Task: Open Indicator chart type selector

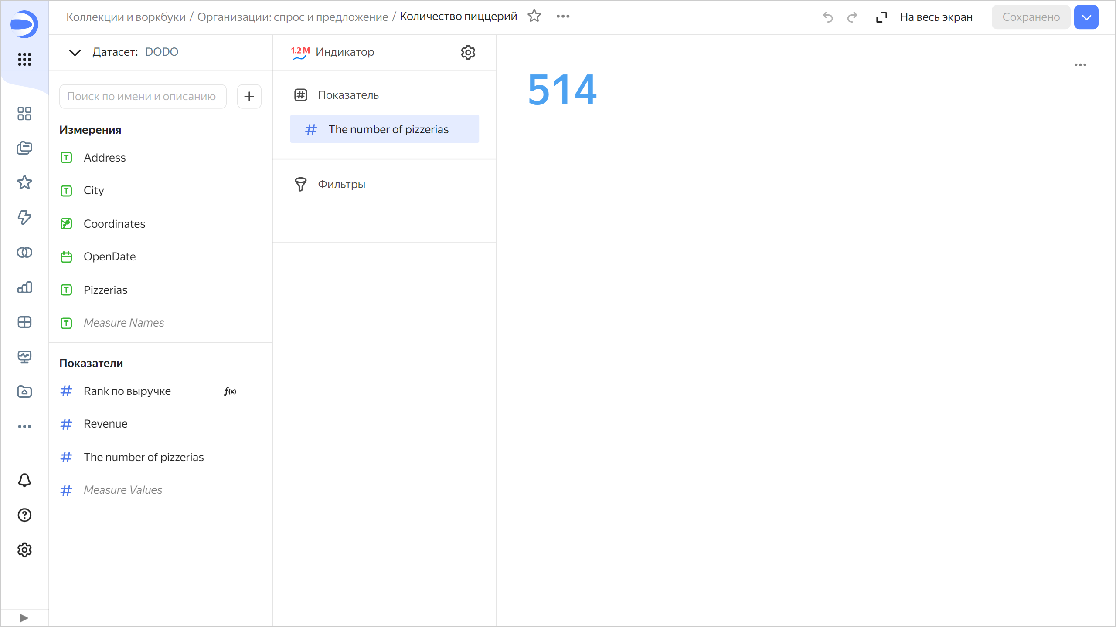Action: click(x=344, y=52)
